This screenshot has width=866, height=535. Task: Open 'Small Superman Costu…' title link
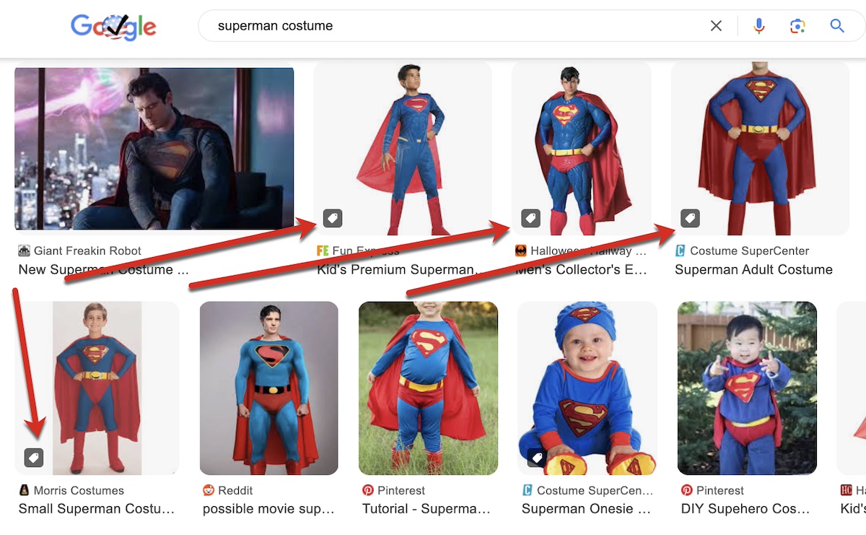pyautogui.click(x=96, y=509)
